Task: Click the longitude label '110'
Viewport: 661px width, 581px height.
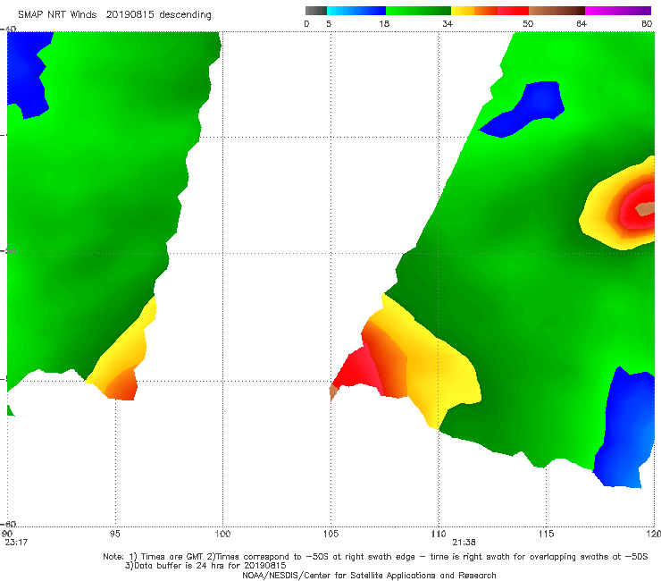Action: coord(439,535)
